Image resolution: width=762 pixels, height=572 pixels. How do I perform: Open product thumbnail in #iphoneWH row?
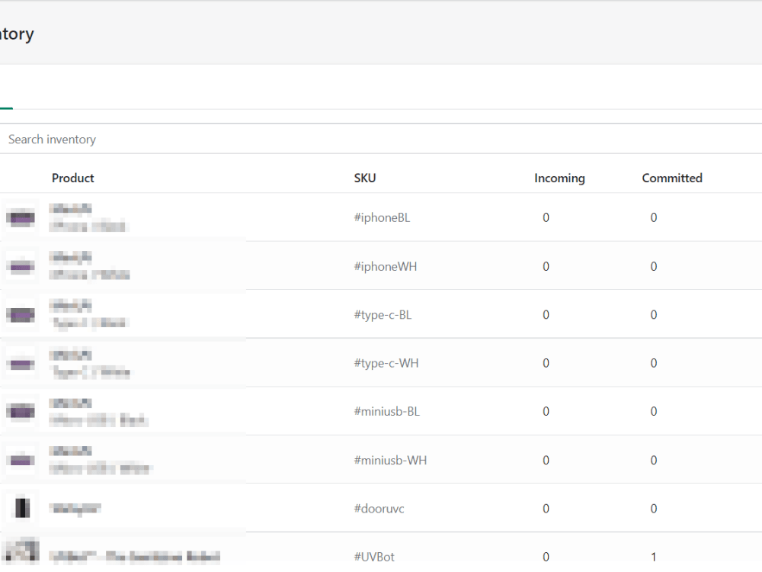[x=21, y=266]
